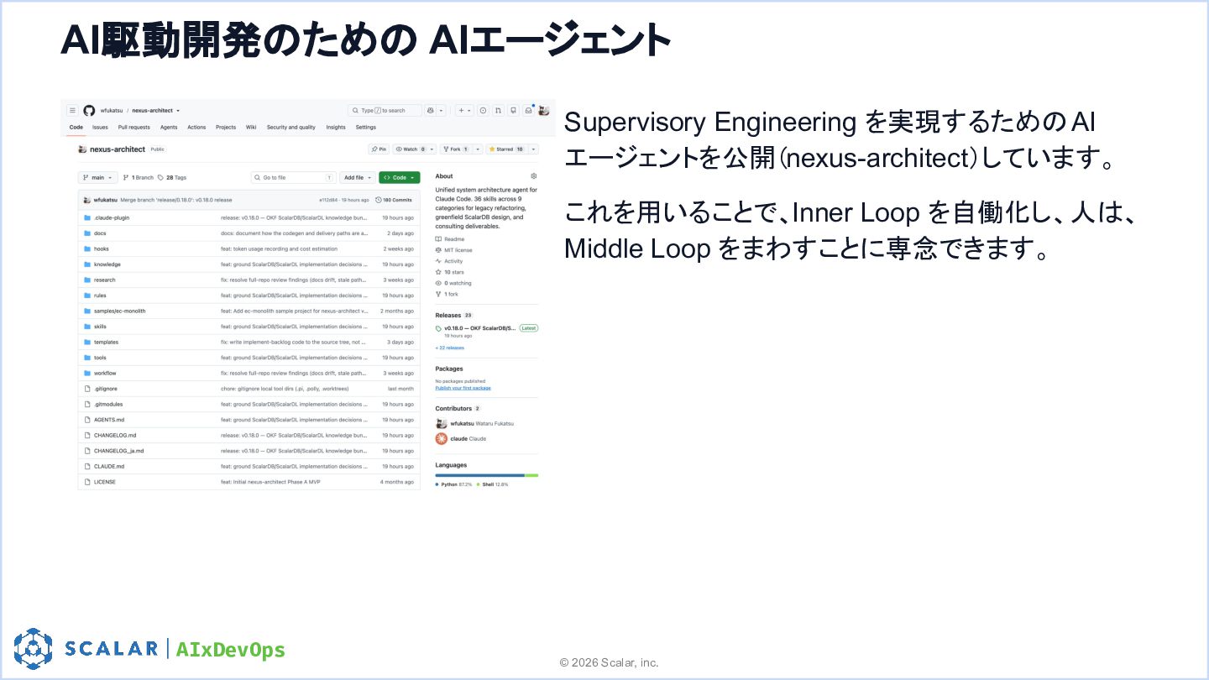Open the Wiki tab
Image resolution: width=1209 pixels, height=680 pixels.
[x=251, y=128]
